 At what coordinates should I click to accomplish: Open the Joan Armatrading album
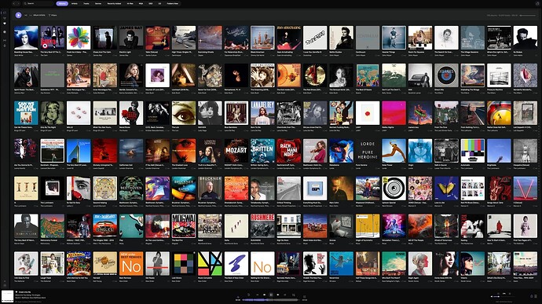coord(289,38)
